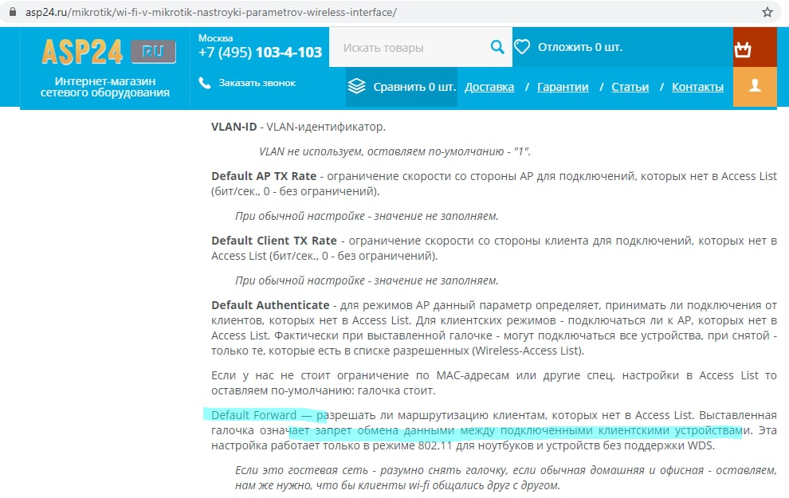
Task: Click 'Интернет-магазин сетевого оборудования' tagline
Action: (104, 87)
